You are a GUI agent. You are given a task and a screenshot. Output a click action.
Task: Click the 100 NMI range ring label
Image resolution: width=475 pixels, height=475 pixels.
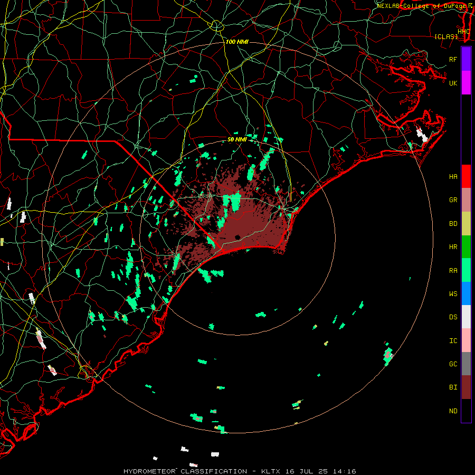[x=237, y=42]
